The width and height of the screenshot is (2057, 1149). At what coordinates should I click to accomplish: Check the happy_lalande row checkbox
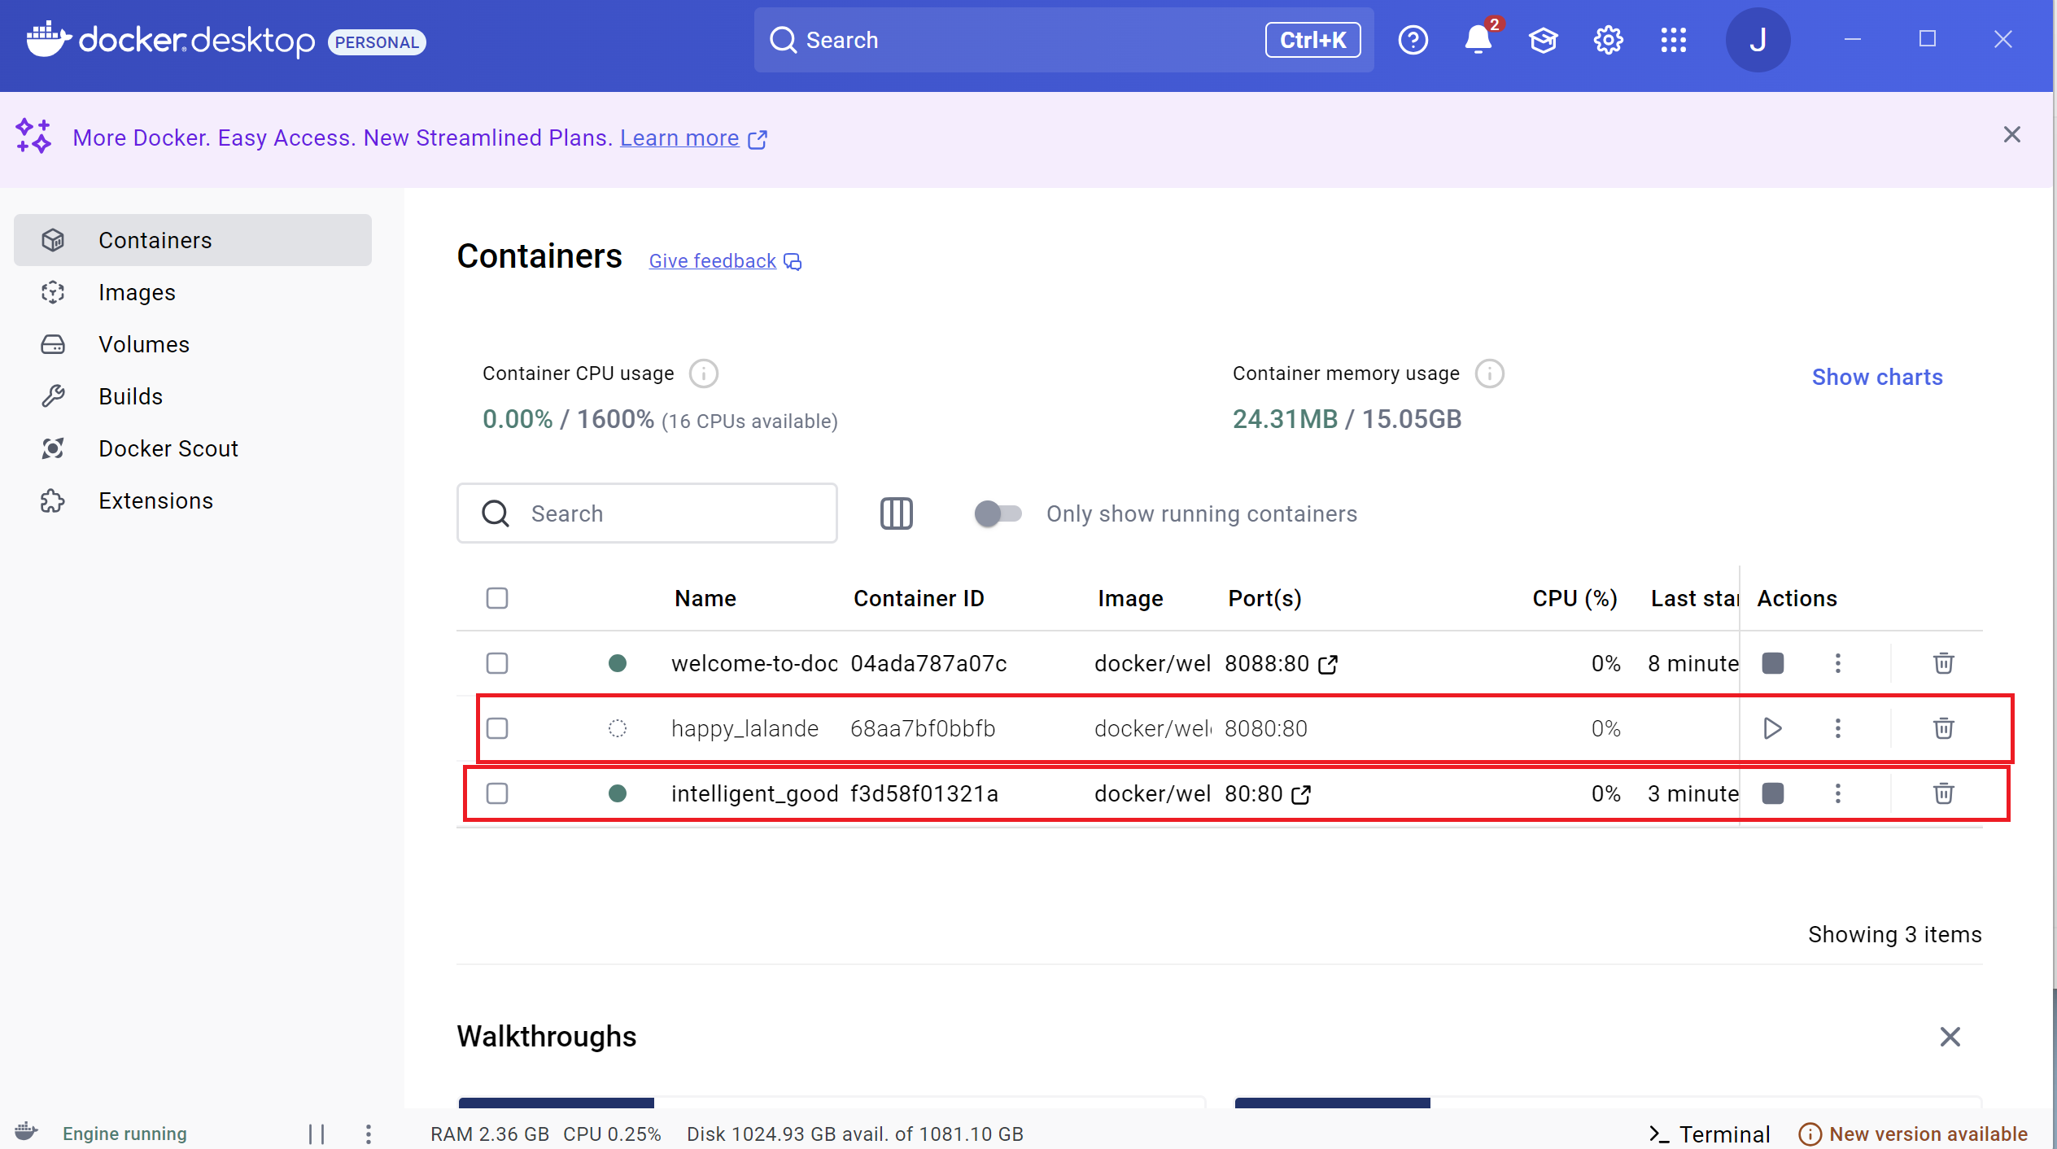pyautogui.click(x=497, y=728)
